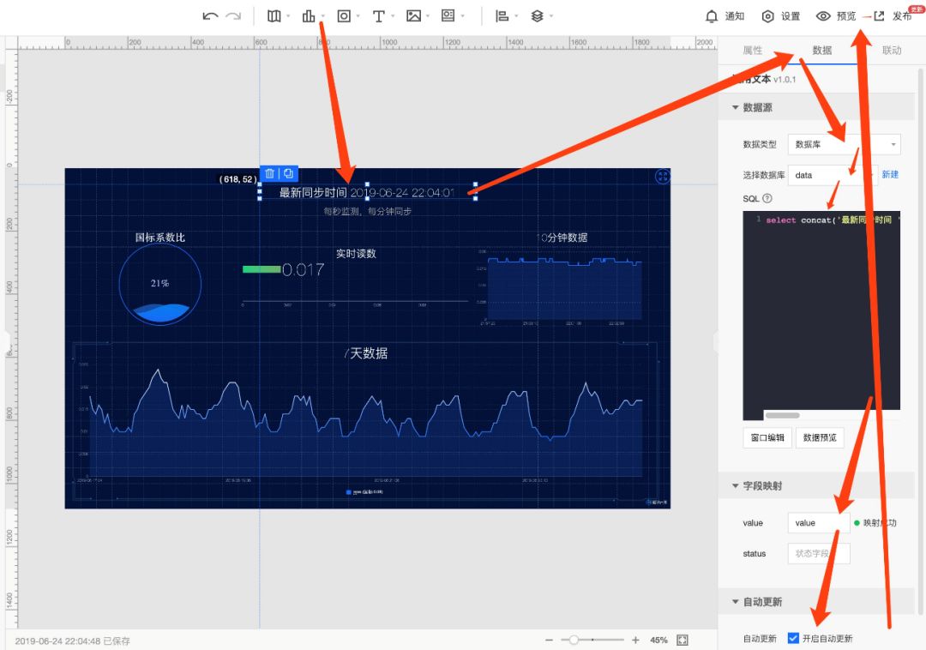The image size is (926, 650).
Task: Click the 预览 text label
Action: point(846,16)
